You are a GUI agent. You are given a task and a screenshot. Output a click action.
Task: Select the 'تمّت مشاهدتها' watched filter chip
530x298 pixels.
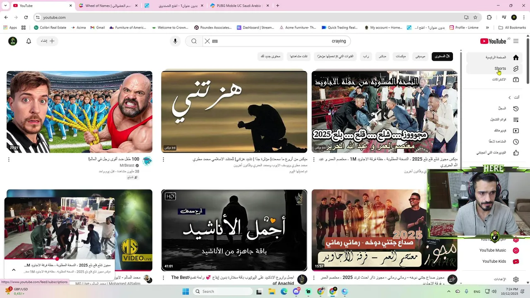pos(299,56)
